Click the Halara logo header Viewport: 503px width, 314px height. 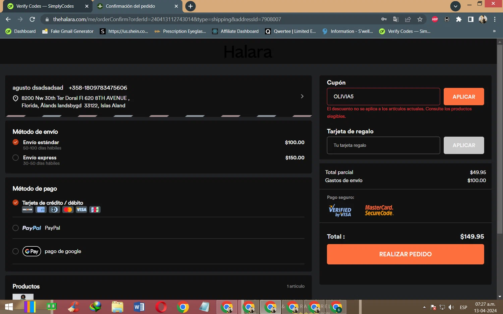click(248, 52)
